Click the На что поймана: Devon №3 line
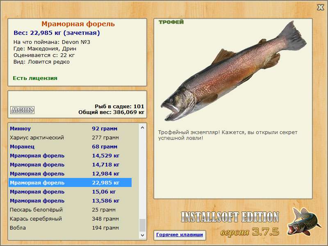Image resolution: width=328 pixels, height=246 pixels. [x=52, y=42]
